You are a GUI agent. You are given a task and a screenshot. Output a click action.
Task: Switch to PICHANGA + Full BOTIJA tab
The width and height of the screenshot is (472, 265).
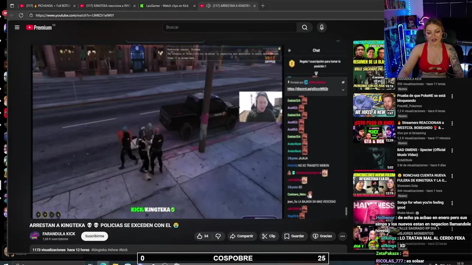coord(48,6)
